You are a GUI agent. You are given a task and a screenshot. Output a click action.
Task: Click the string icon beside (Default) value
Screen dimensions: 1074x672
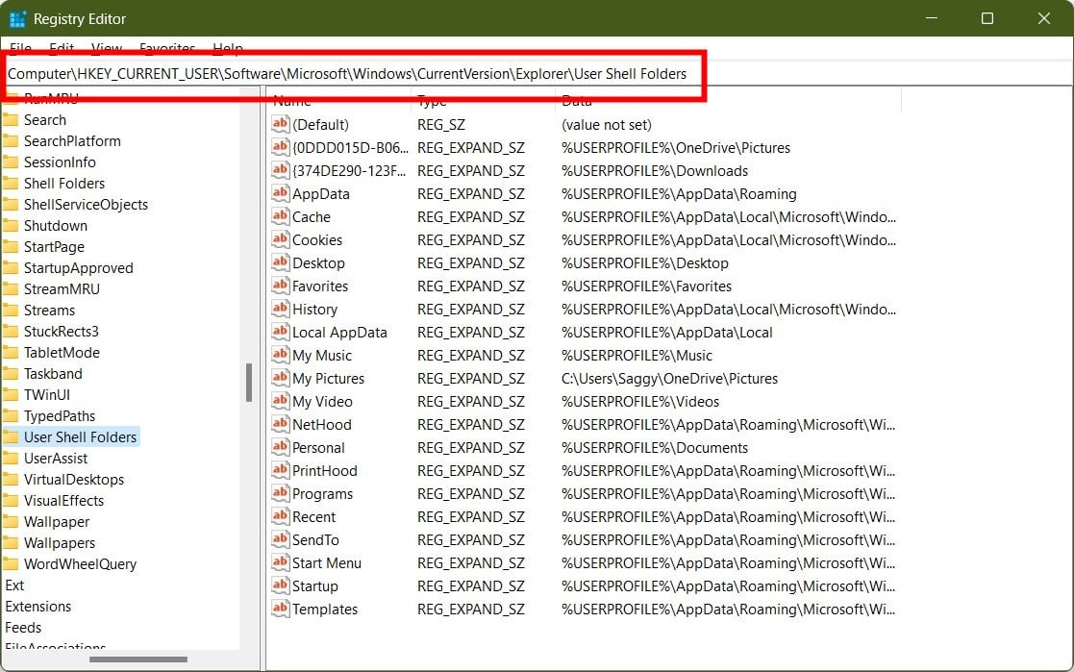click(x=280, y=124)
